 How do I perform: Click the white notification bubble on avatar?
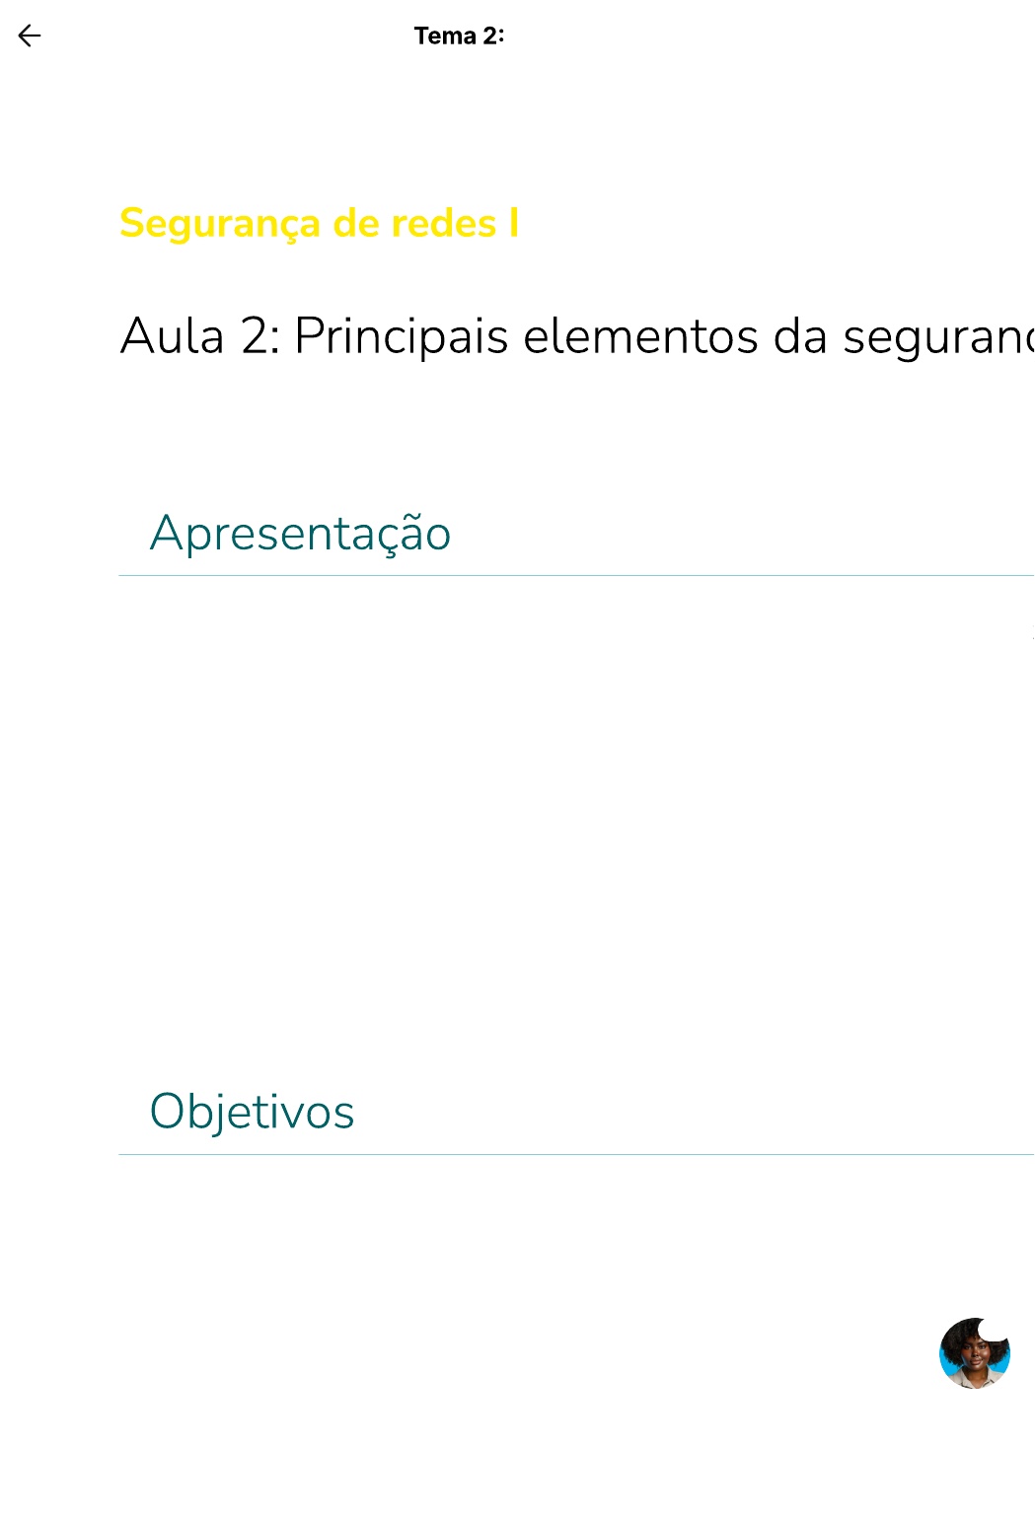point(995,1328)
